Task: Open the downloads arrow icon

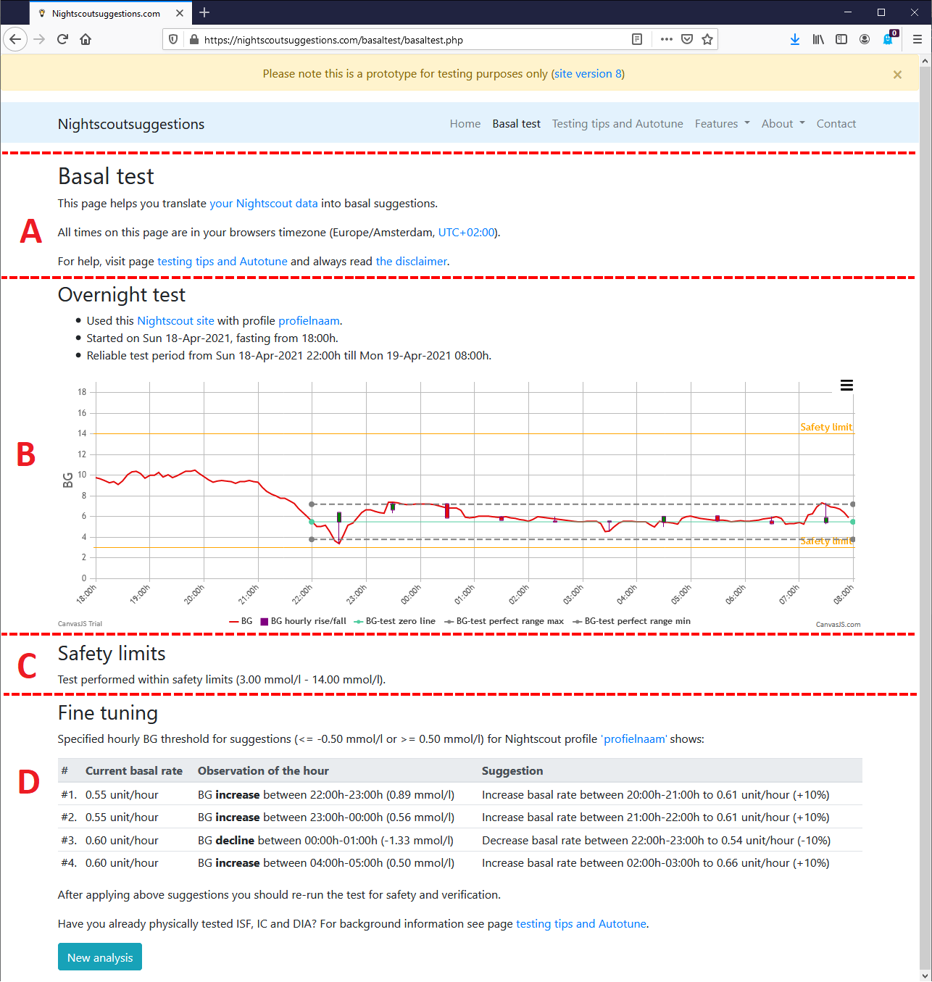Action: (795, 39)
